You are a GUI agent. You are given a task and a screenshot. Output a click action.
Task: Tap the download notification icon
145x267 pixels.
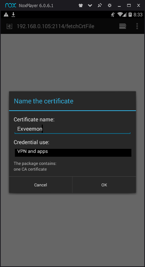13,15
